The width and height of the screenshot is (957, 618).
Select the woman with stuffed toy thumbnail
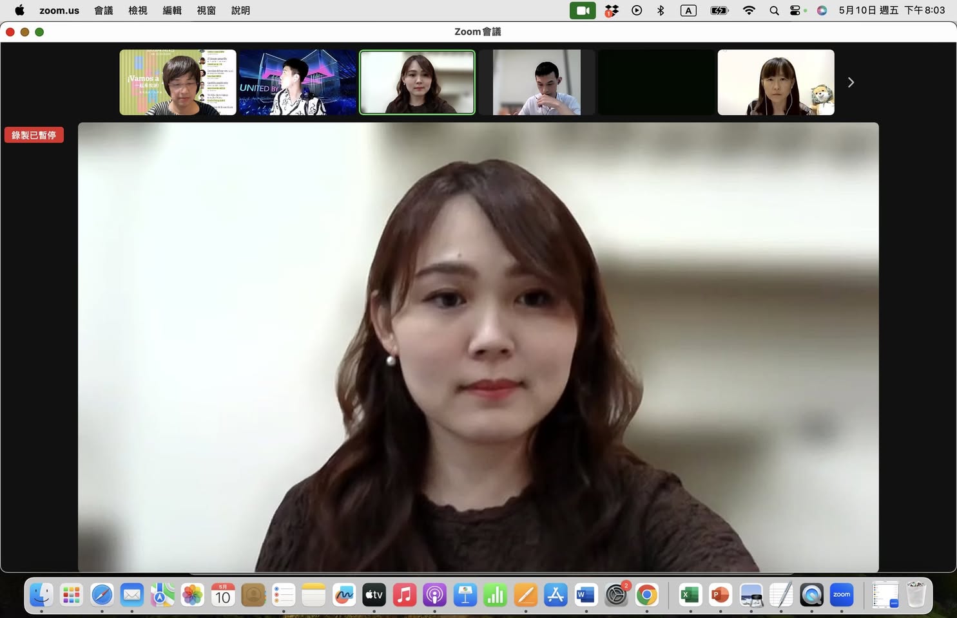click(776, 82)
